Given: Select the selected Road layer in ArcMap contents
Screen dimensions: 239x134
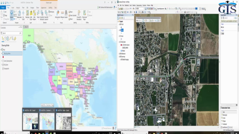Looking at the screenshot, I should pyautogui.click(x=122, y=30).
